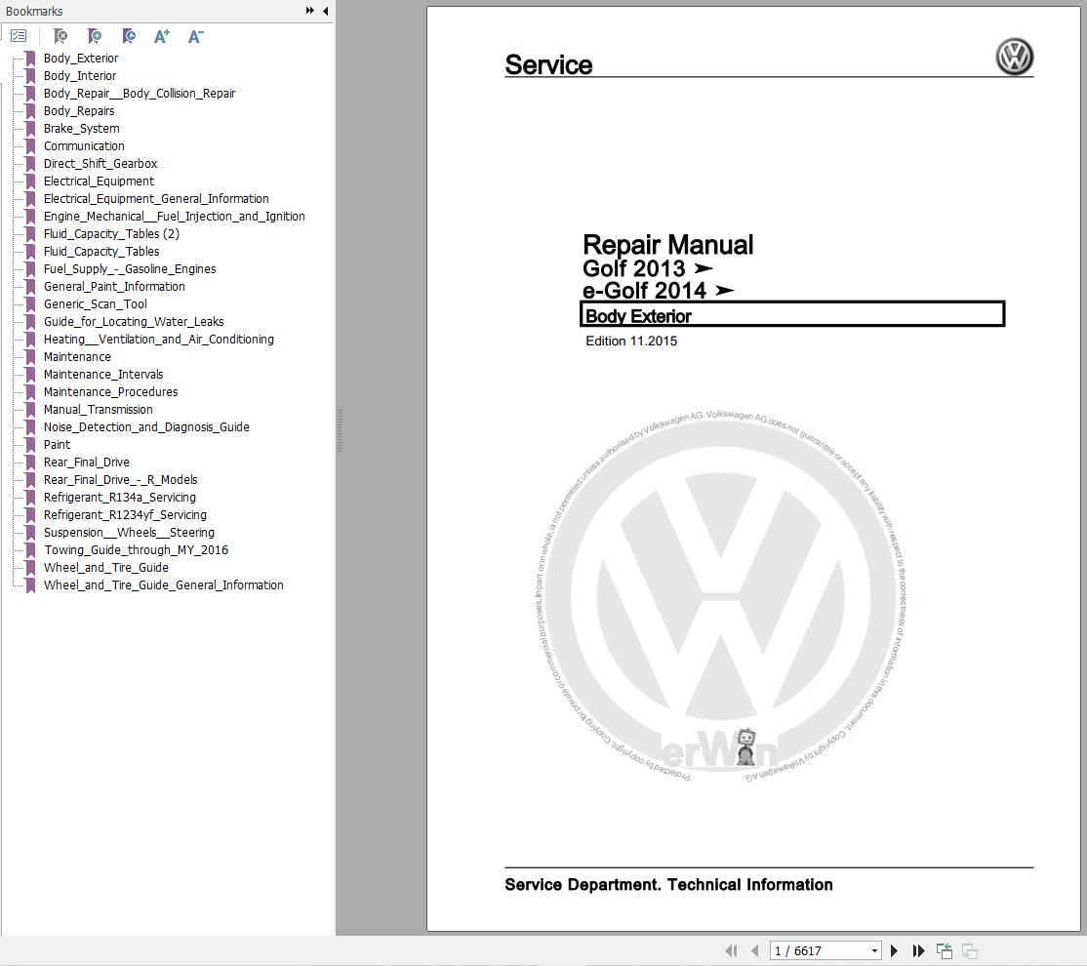
Task: Expand bookmarks panel options double arrow
Action: click(310, 11)
